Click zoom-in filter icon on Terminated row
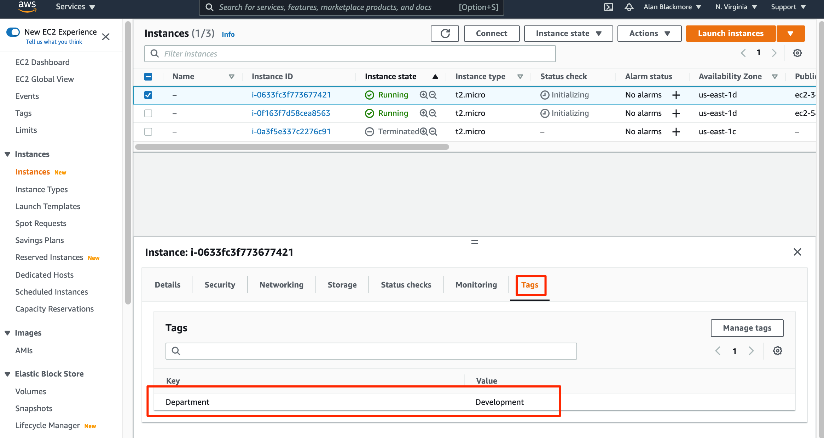The width and height of the screenshot is (824, 438). pyautogui.click(x=424, y=131)
